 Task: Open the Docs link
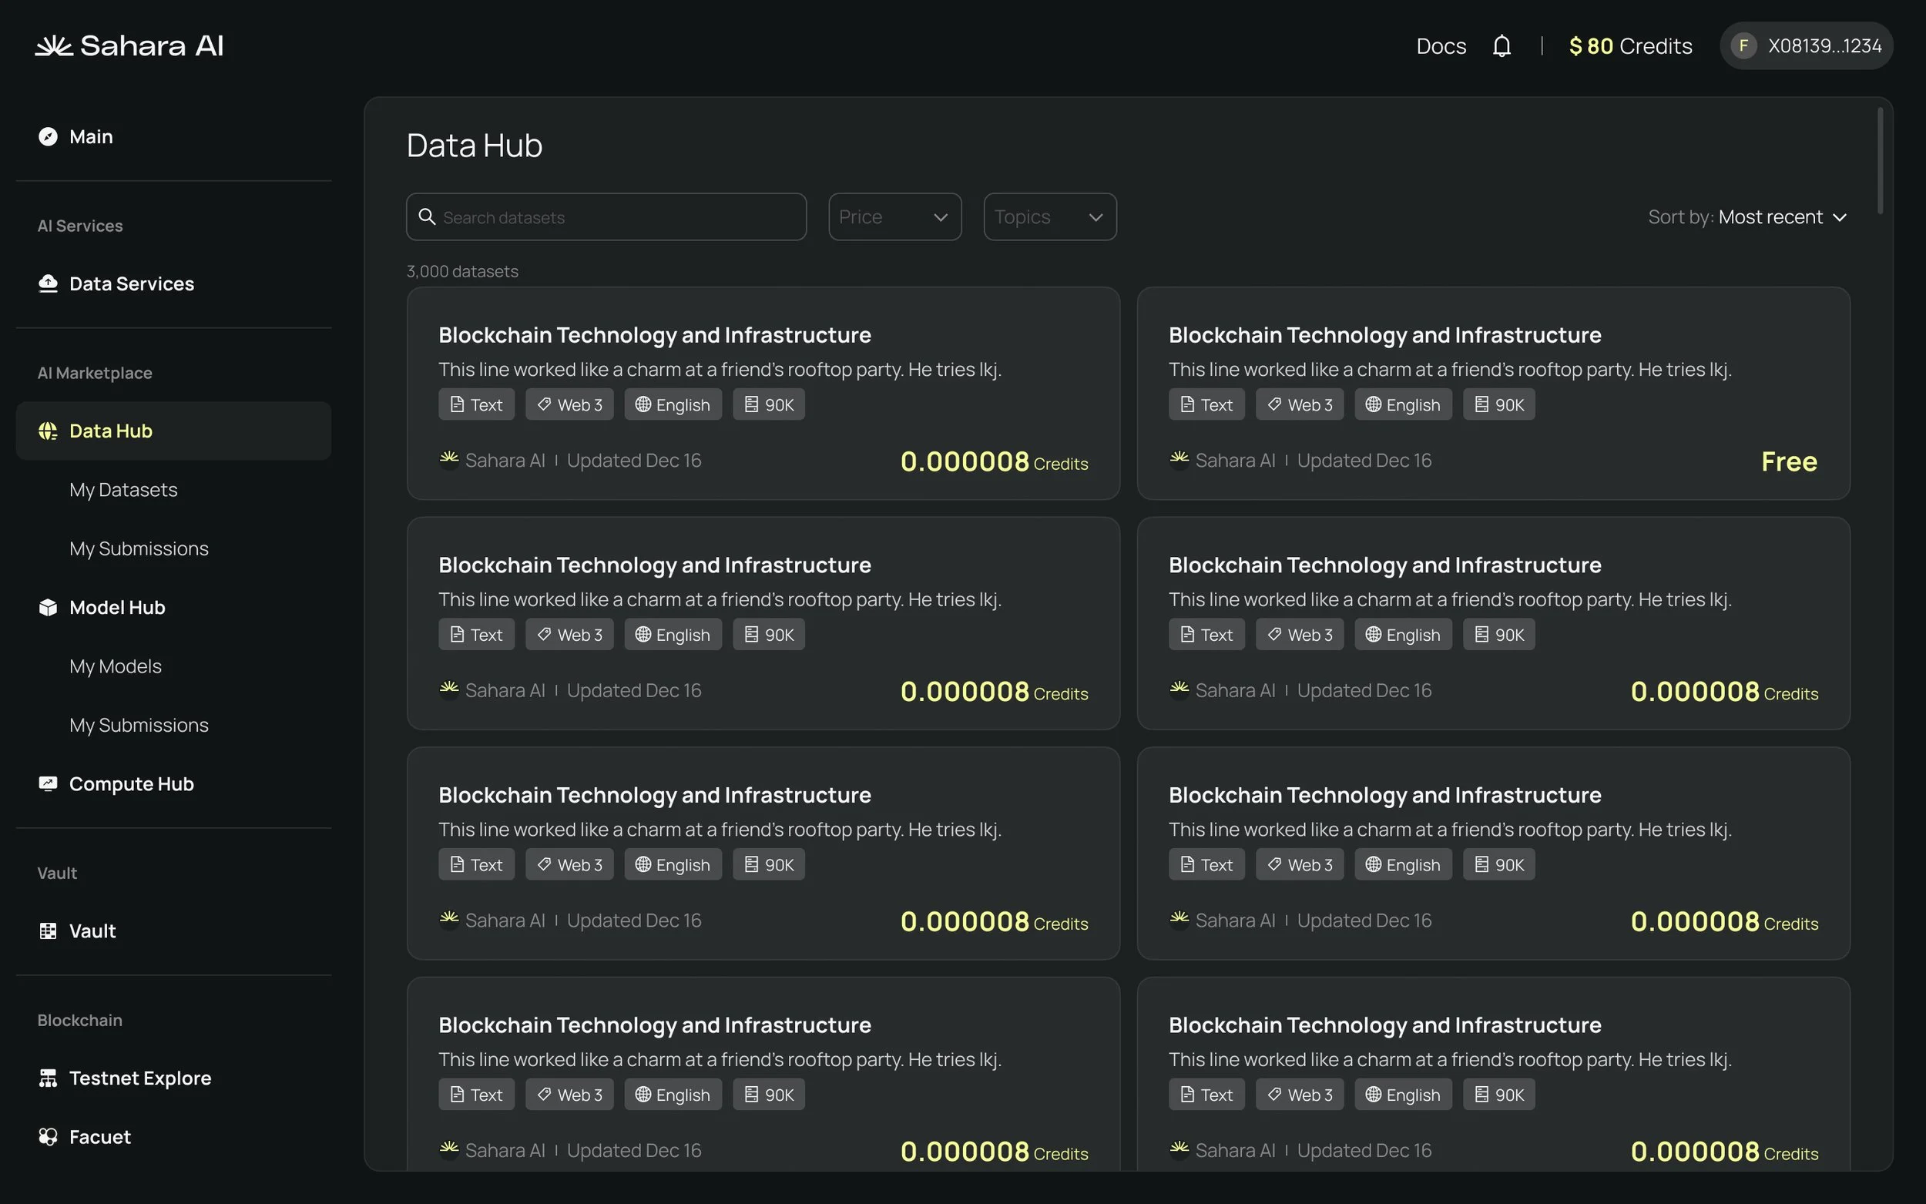click(x=1441, y=46)
